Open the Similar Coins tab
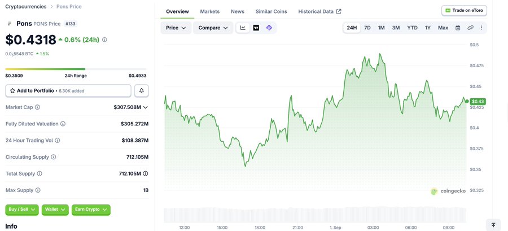 click(271, 11)
